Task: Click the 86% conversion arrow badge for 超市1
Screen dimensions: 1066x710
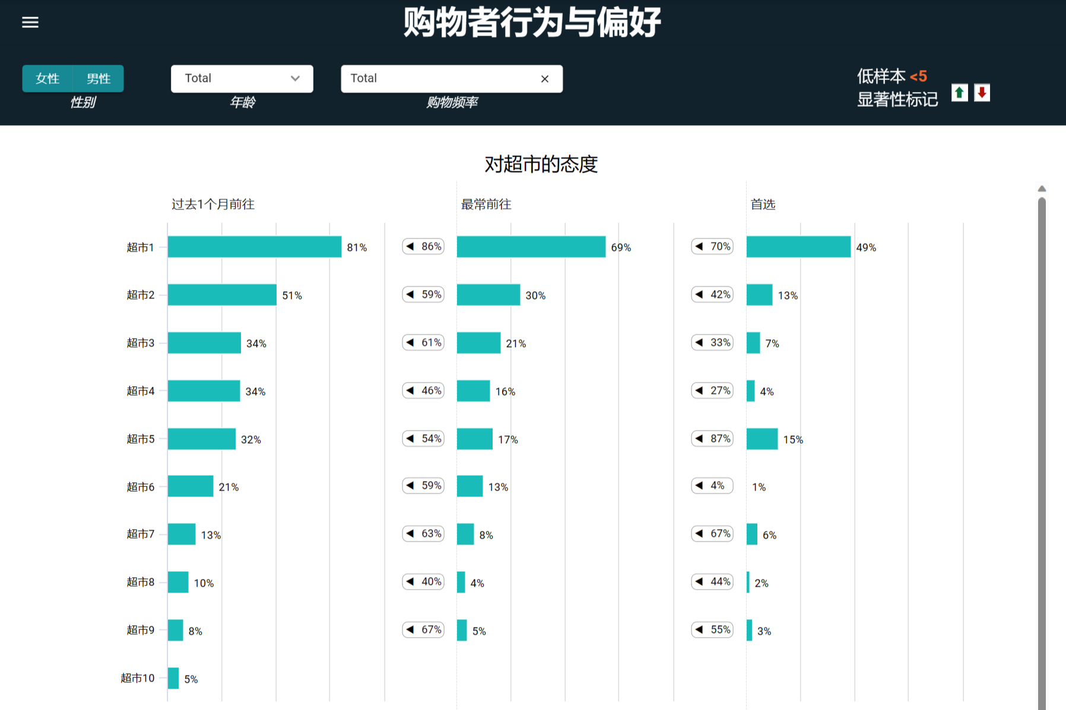Action: click(x=423, y=247)
